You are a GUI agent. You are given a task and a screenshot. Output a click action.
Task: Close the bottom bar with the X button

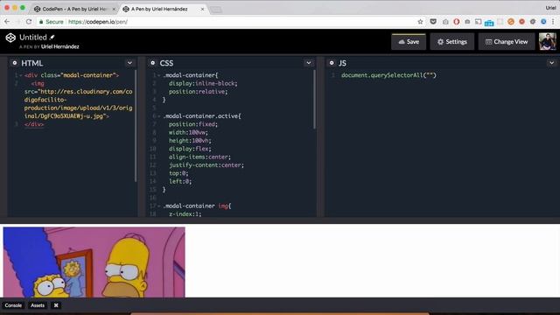[56, 305]
